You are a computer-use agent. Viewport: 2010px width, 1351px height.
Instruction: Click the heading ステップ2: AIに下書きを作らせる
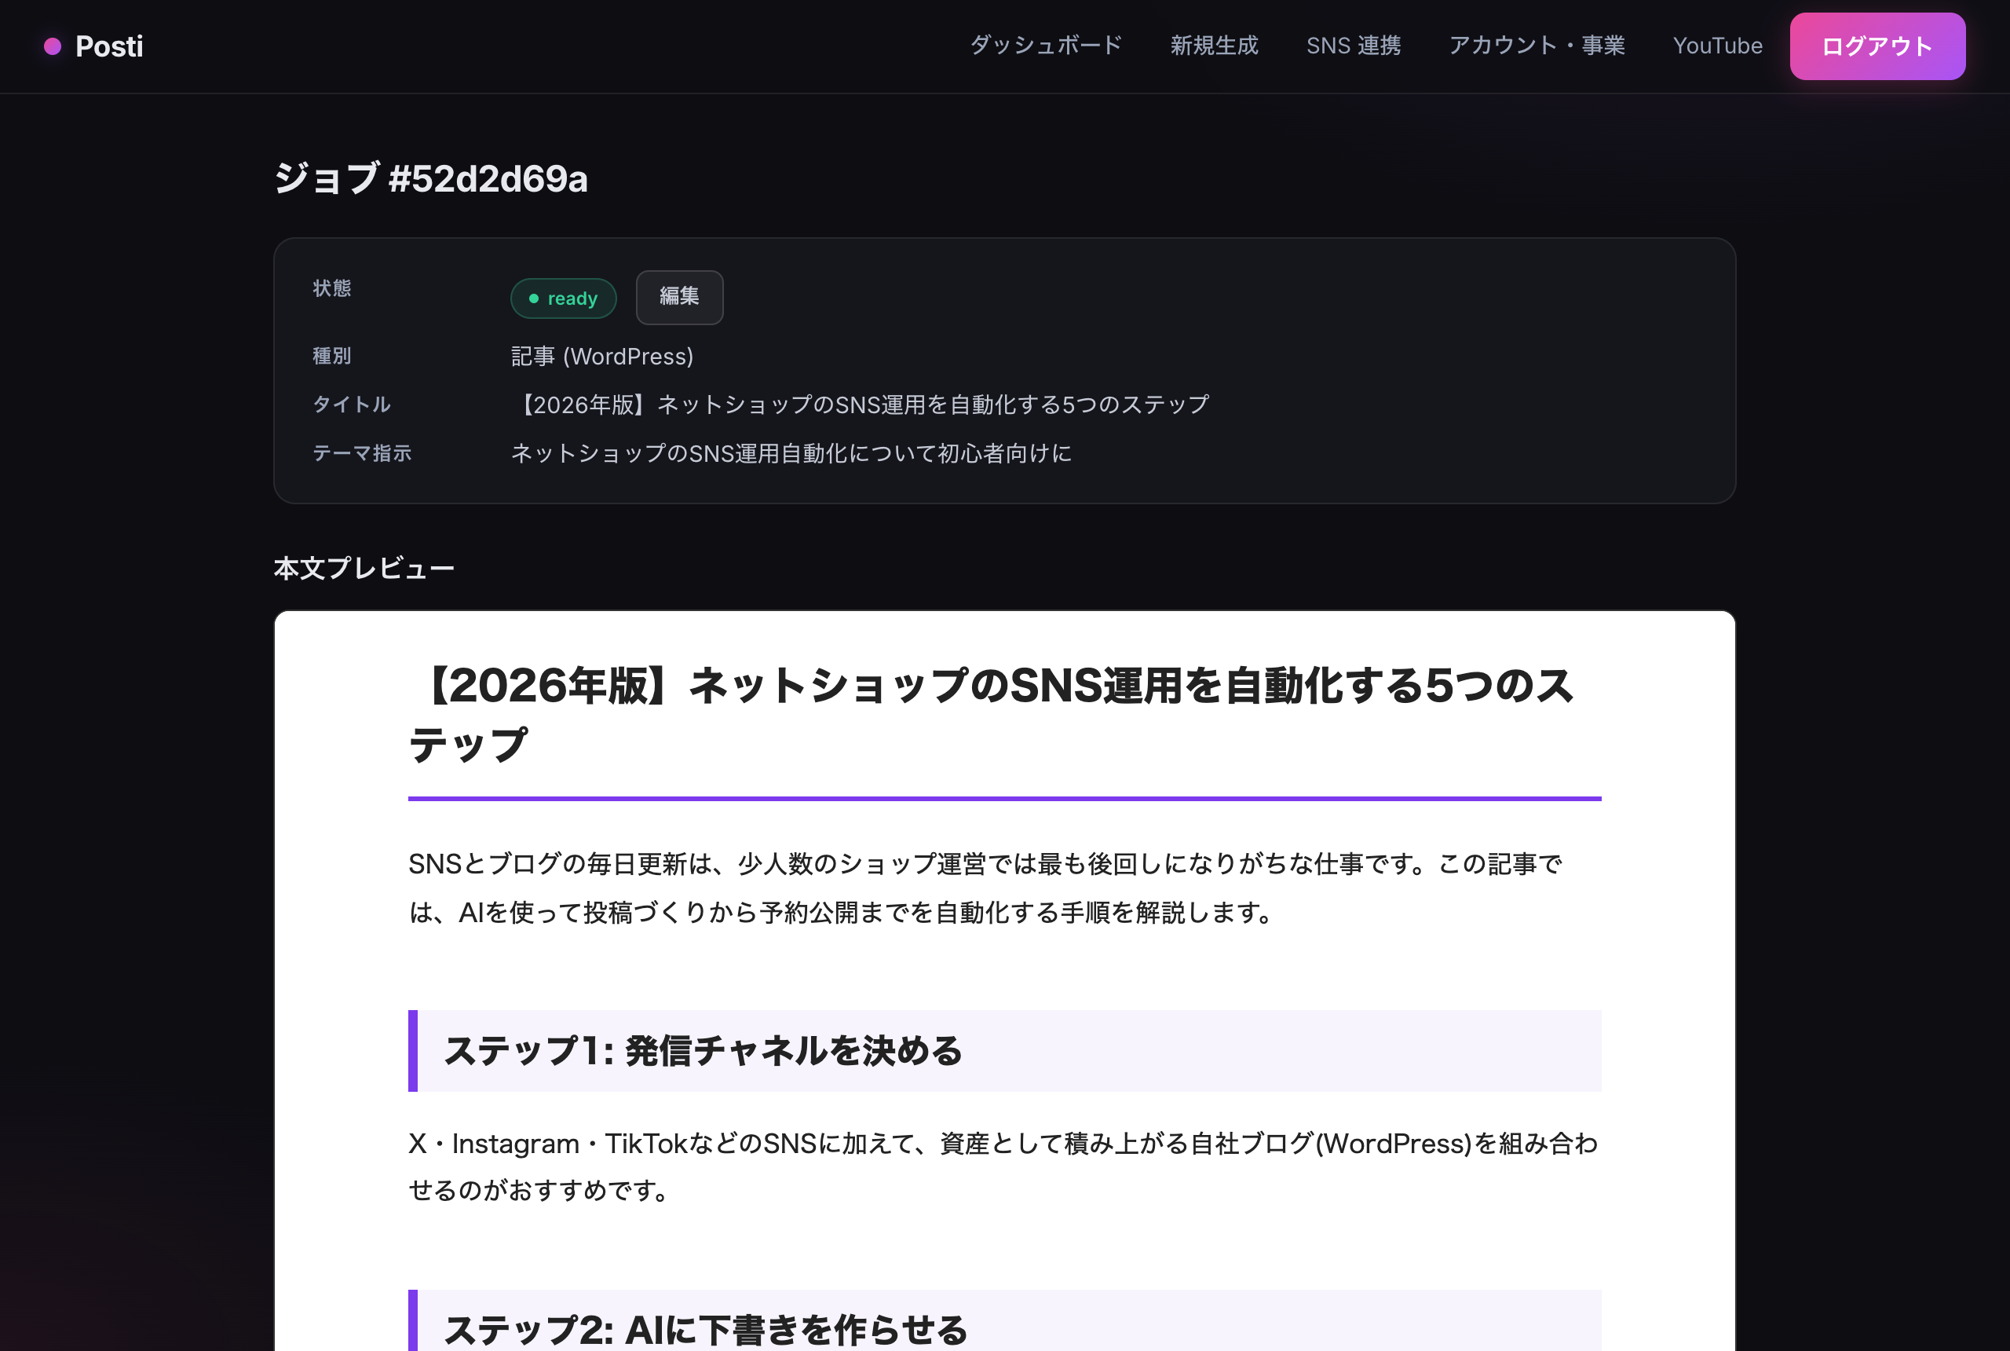1004,1322
